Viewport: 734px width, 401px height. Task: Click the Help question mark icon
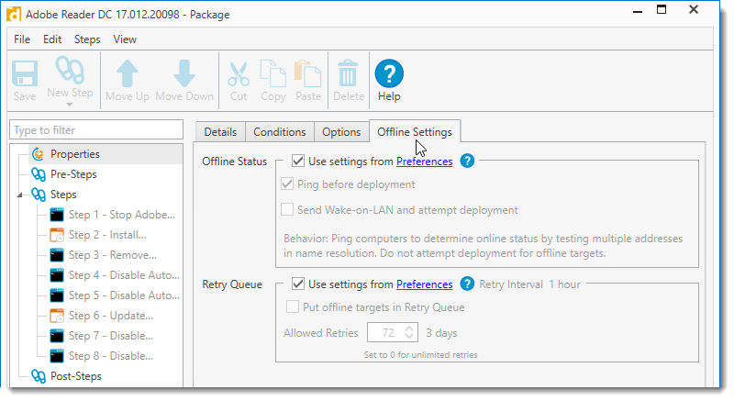tap(389, 73)
